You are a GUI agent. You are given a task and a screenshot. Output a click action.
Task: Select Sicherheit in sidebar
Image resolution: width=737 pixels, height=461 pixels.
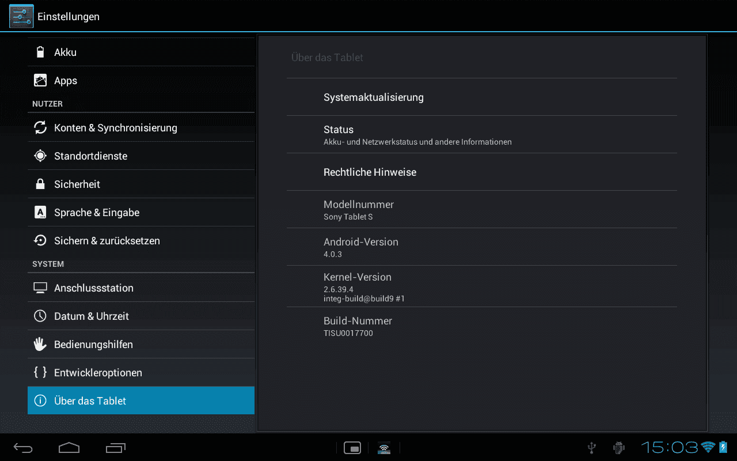(x=141, y=184)
